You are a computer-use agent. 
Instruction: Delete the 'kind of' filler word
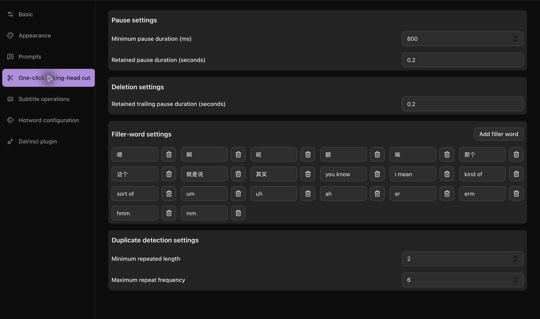516,174
